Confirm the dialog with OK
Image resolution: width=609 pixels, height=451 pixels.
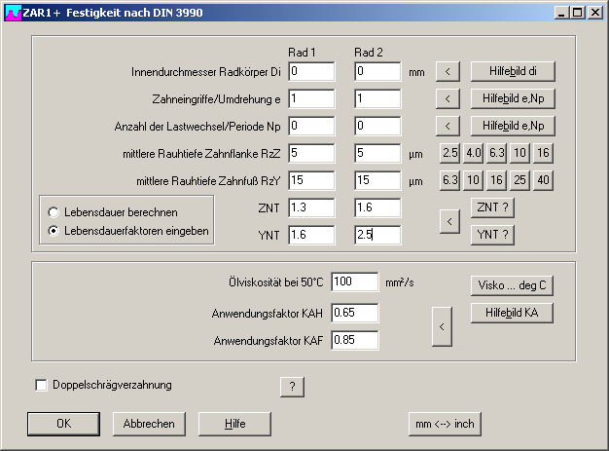tap(63, 424)
